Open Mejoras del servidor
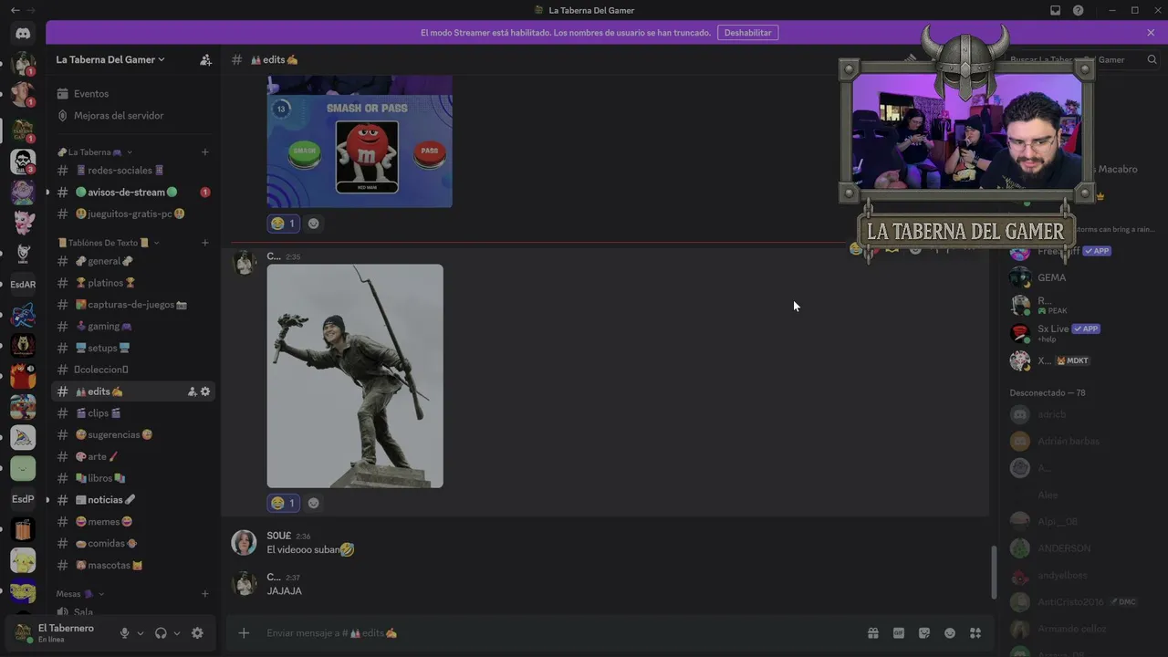The height and width of the screenshot is (657, 1168). tap(133, 116)
